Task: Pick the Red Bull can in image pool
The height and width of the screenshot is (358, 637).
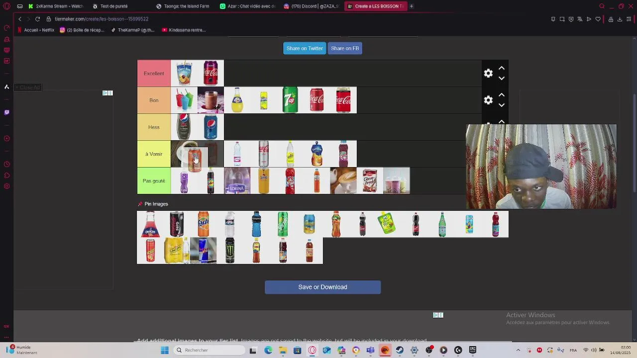Action: (x=203, y=251)
